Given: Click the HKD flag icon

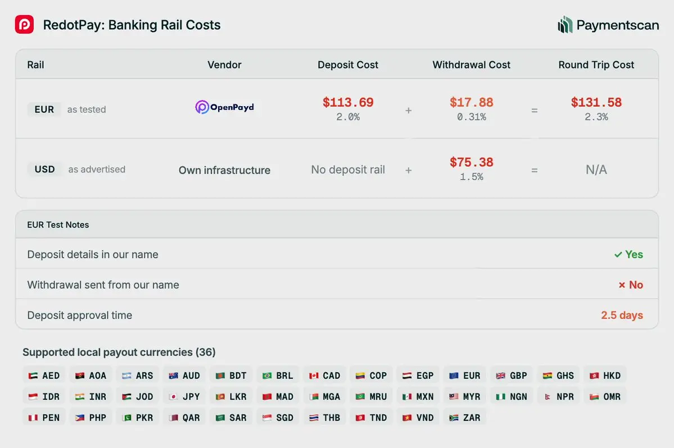Looking at the screenshot, I should pyautogui.click(x=594, y=376).
